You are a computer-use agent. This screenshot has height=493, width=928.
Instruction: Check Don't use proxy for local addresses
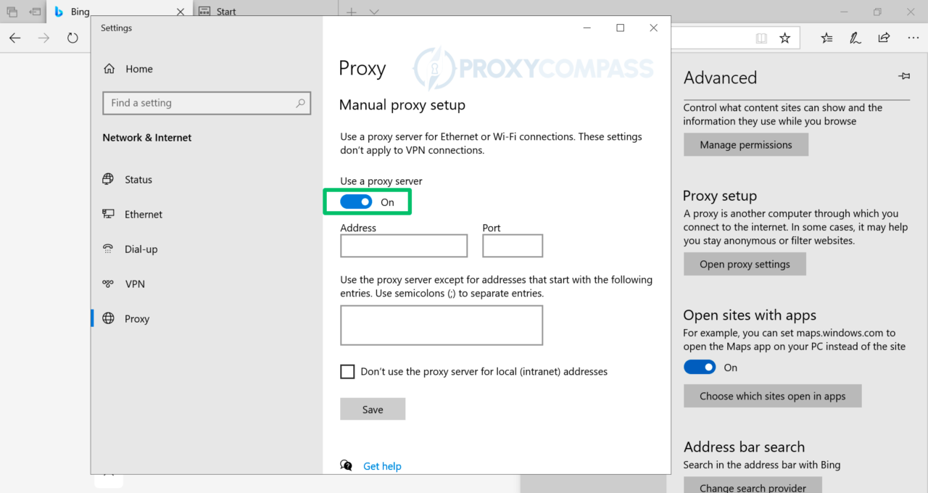(x=347, y=371)
